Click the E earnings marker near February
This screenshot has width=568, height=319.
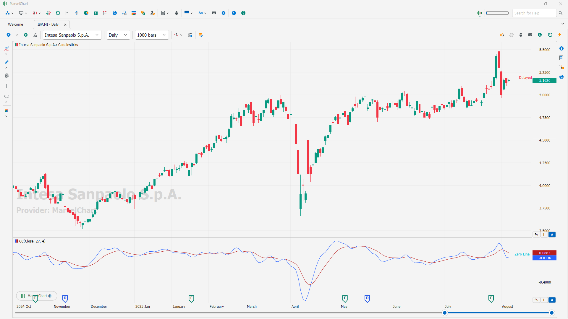coord(191,299)
